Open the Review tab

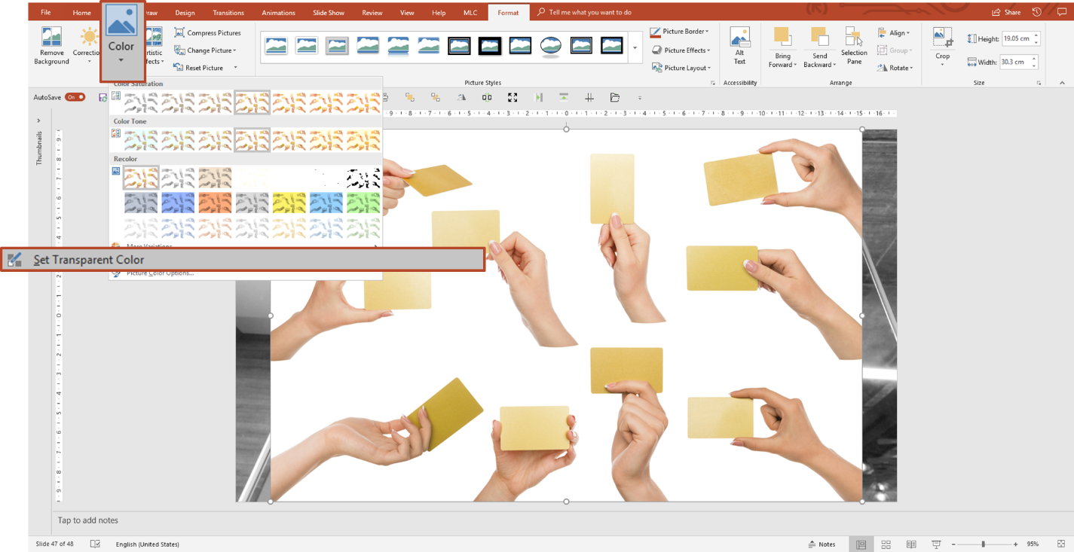coord(372,13)
